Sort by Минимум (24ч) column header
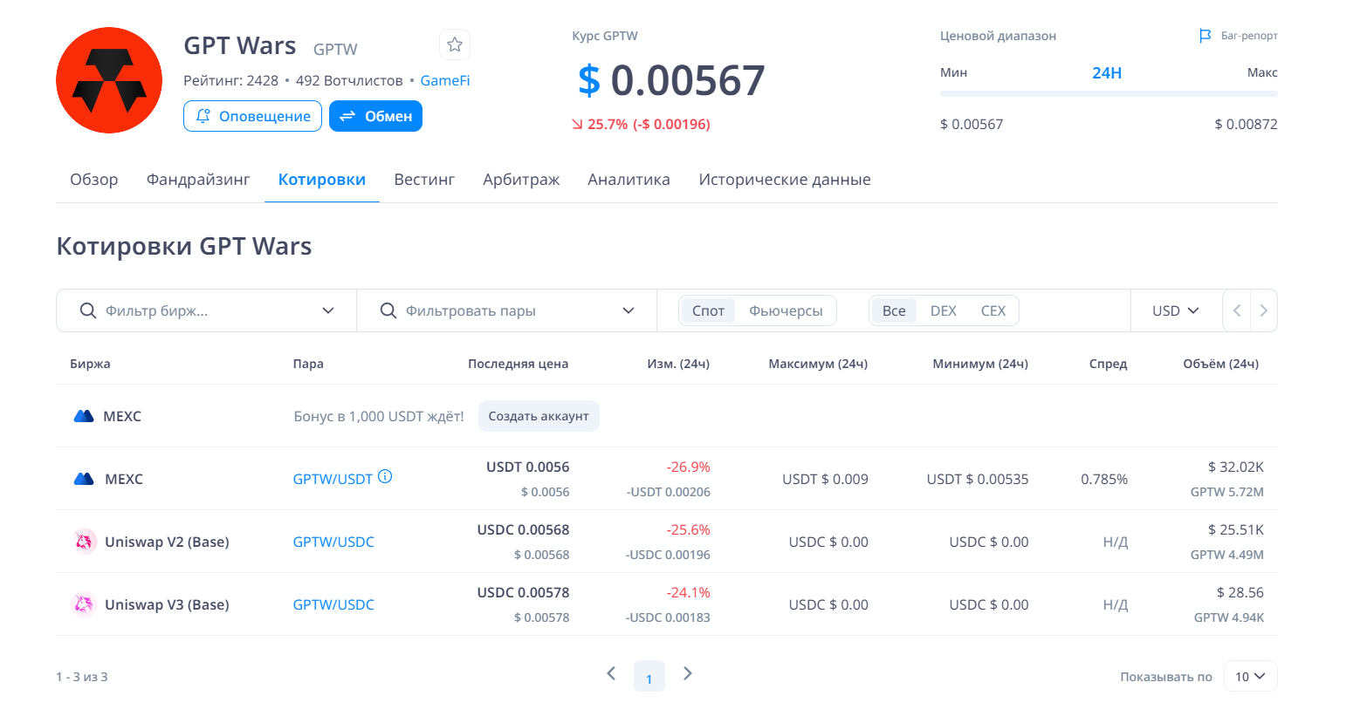 [980, 364]
